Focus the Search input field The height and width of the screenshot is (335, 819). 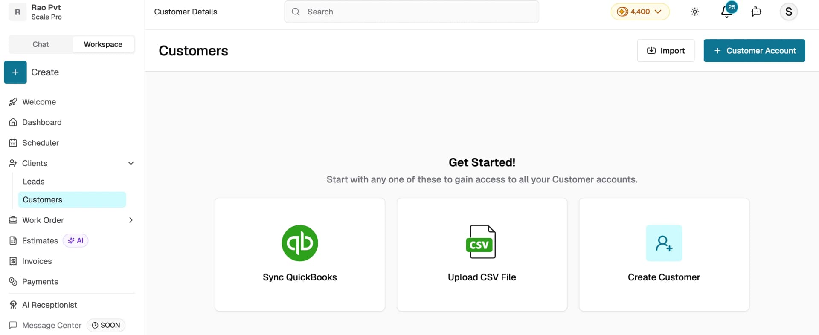412,12
